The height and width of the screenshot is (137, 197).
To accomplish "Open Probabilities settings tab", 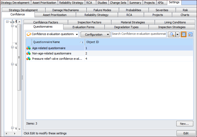I will pos(134,10).
